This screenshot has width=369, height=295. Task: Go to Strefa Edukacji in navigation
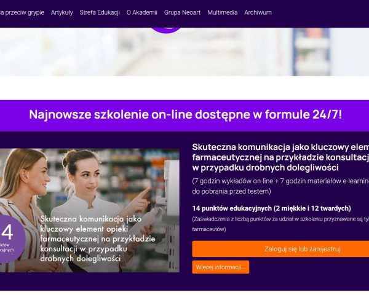pos(100,12)
